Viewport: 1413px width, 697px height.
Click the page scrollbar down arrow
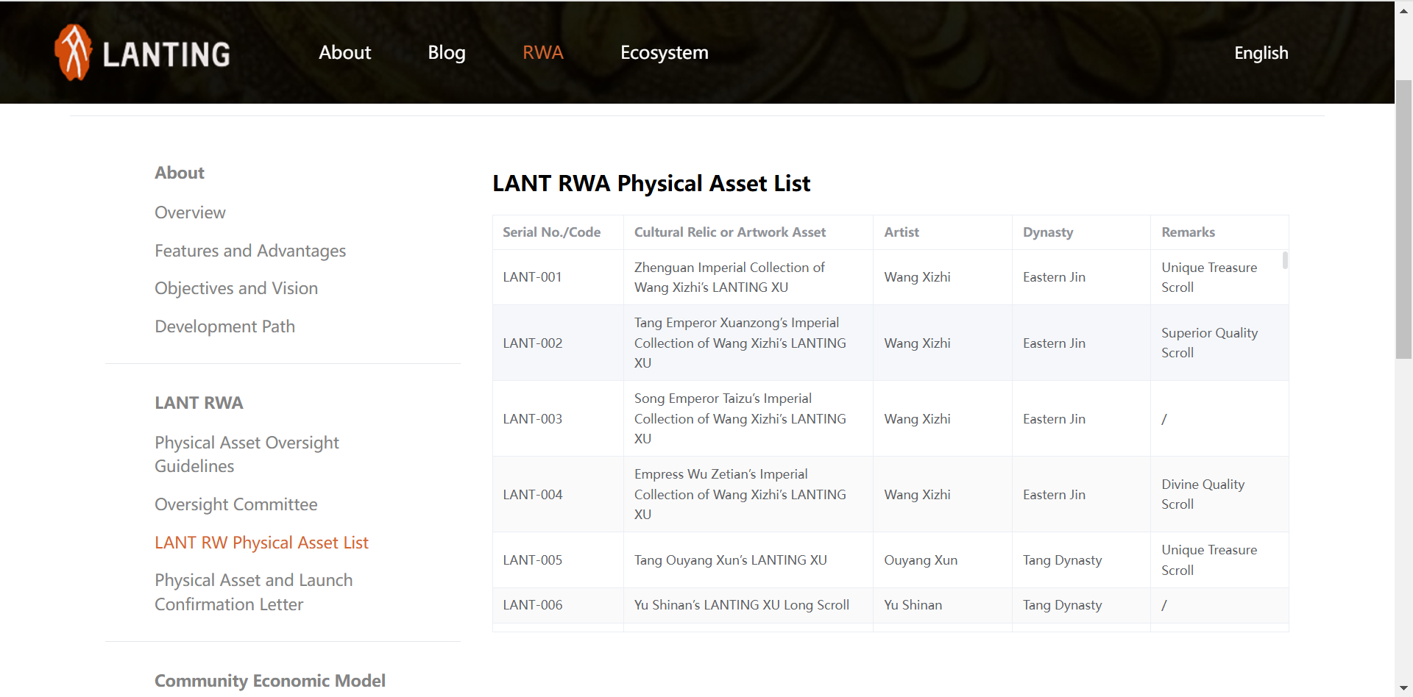click(x=1403, y=688)
